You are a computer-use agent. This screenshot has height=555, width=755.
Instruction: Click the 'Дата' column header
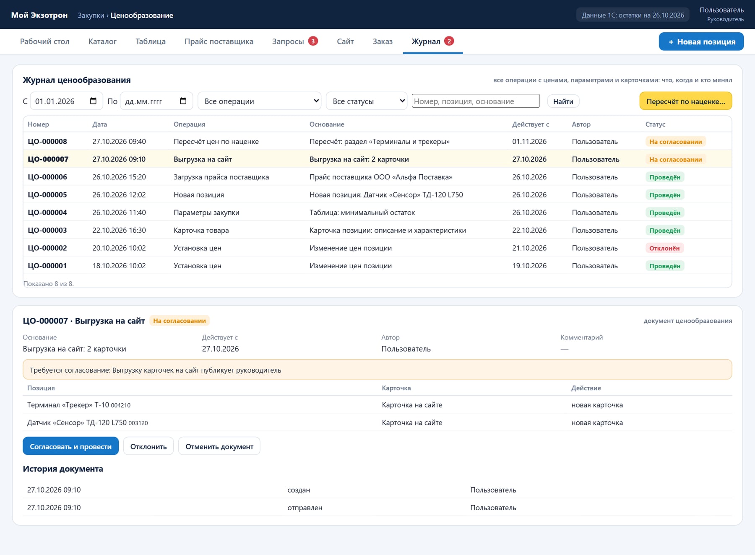click(100, 124)
